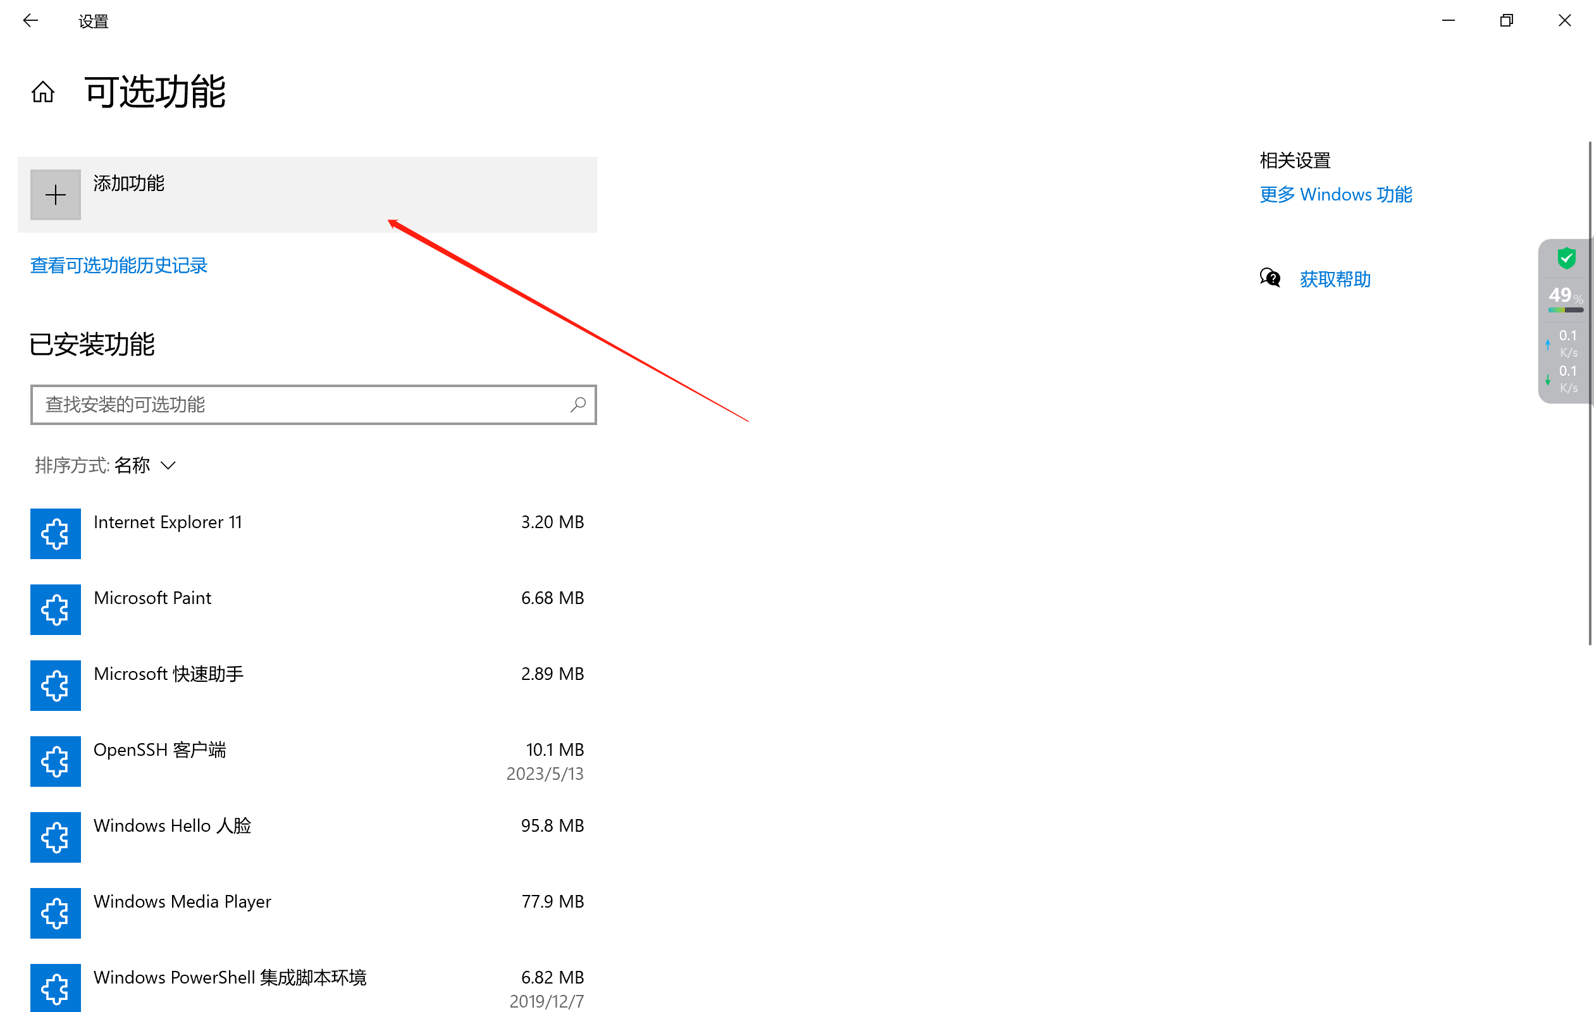
Task: Select Windows PowerShell 集成脚本环境 entry name
Action: pos(230,978)
